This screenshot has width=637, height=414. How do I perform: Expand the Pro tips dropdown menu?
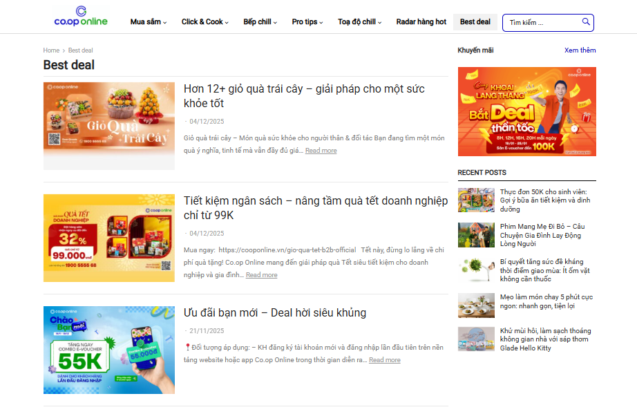306,21
